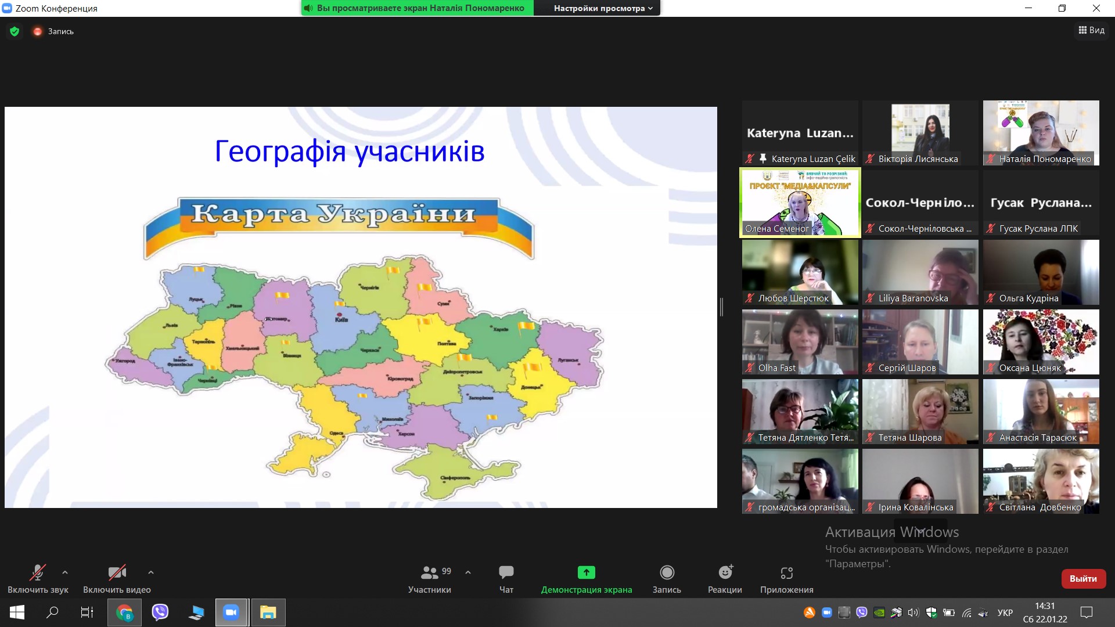The width and height of the screenshot is (1115, 627).
Task: Select Гусак Руслана ЛПК participant tile
Action: coord(1041,203)
